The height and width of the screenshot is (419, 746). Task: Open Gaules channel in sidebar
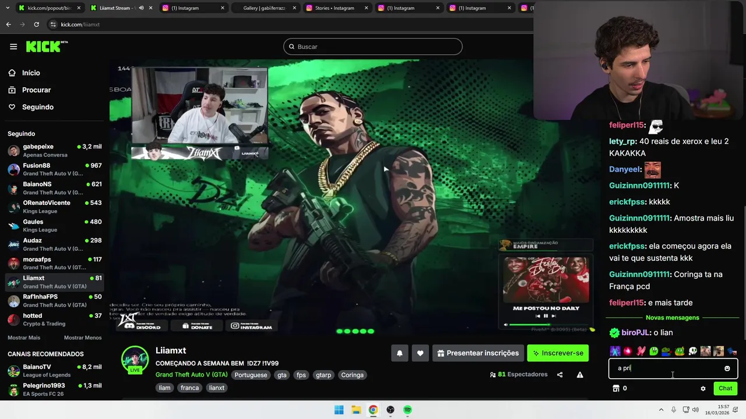(x=55, y=226)
